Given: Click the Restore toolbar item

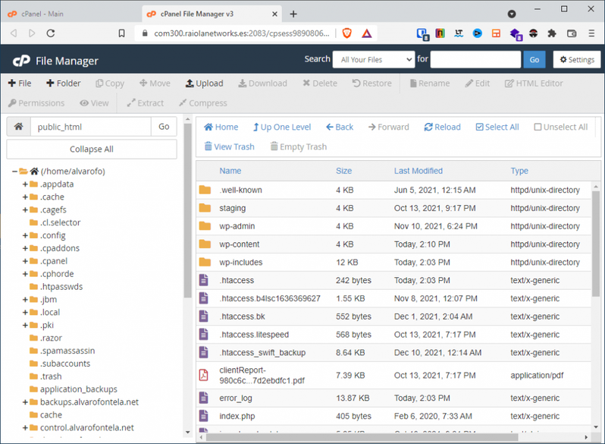Looking at the screenshot, I should tap(372, 83).
